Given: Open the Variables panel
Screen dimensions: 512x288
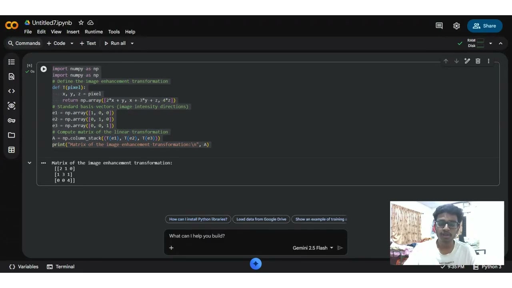Looking at the screenshot, I should [x=24, y=267].
